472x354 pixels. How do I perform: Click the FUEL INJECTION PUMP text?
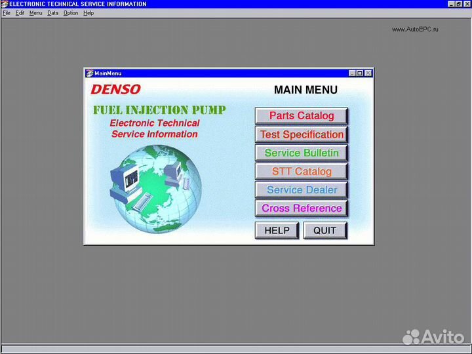[159, 110]
